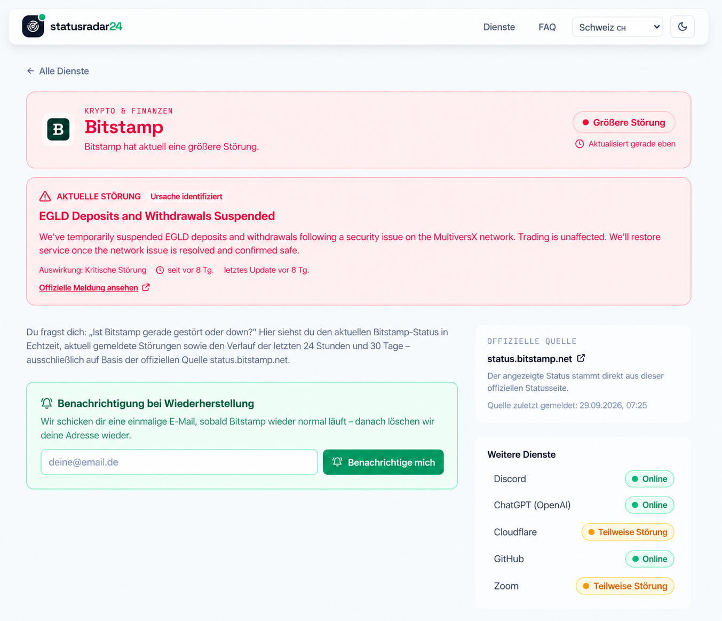Viewport: 722px width, 621px height.
Task: Go back via the Alle Dienste link
Action: 58,71
